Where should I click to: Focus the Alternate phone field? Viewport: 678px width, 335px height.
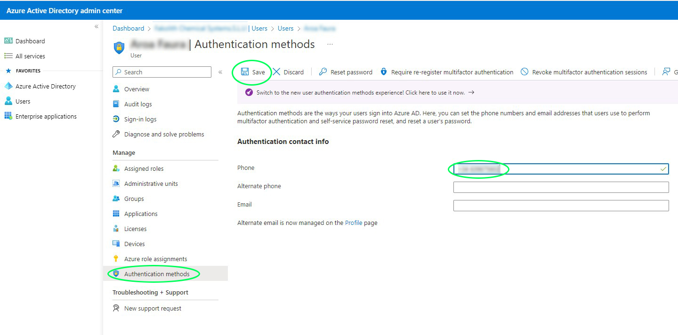click(561, 187)
